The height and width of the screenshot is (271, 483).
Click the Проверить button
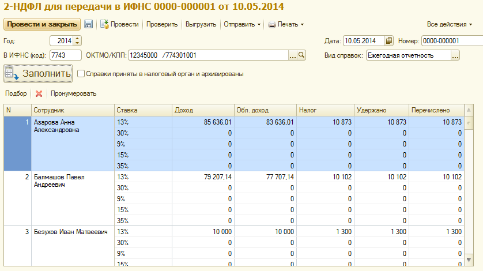point(162,24)
